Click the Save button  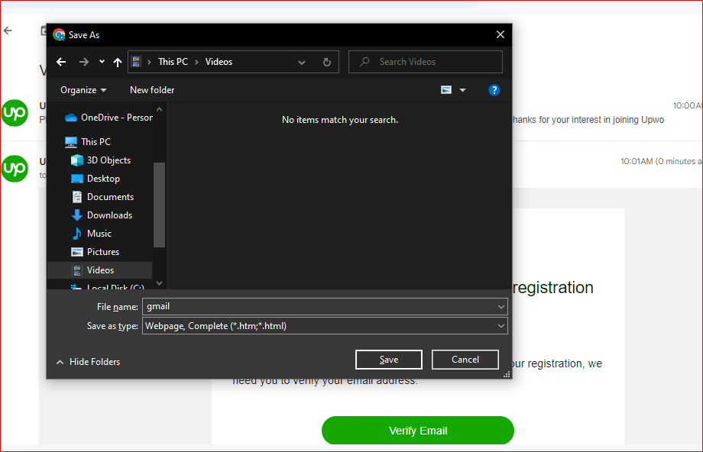[389, 360]
